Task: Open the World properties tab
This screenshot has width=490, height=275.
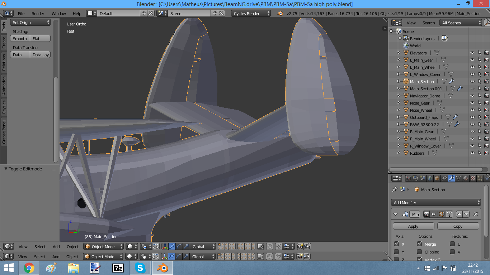Action: [x=430, y=178]
